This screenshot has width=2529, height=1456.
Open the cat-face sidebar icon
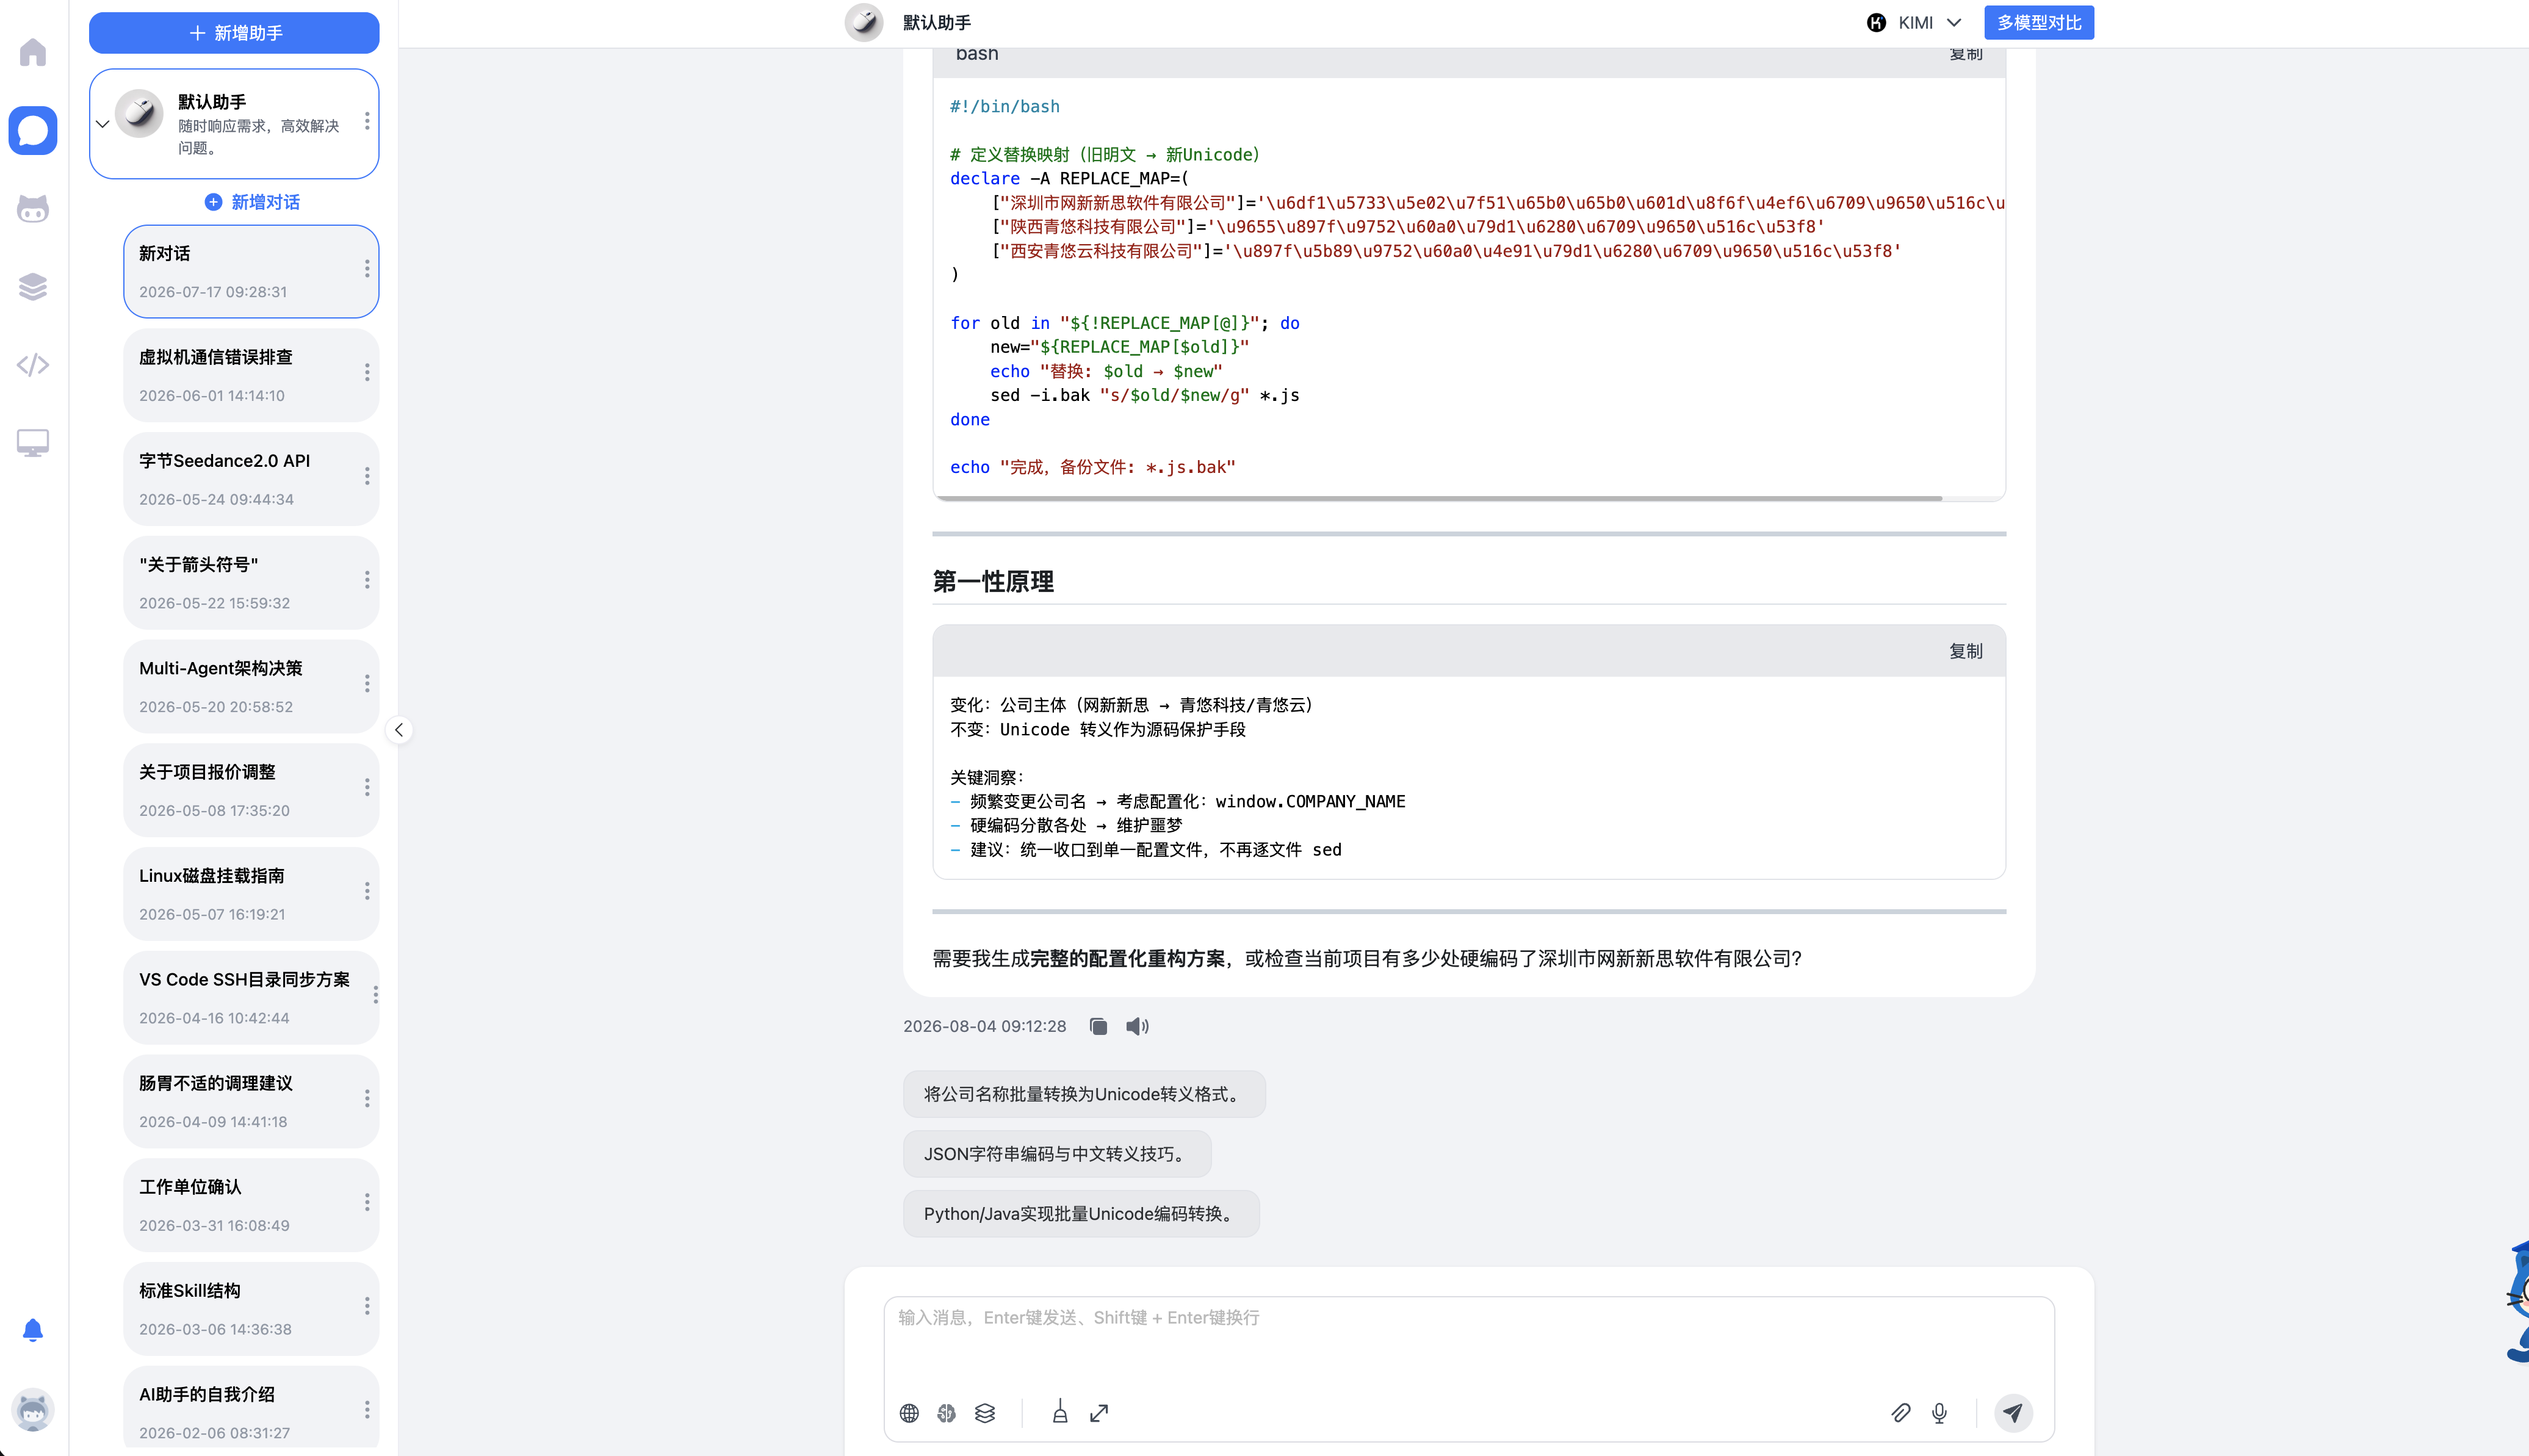tap(33, 209)
